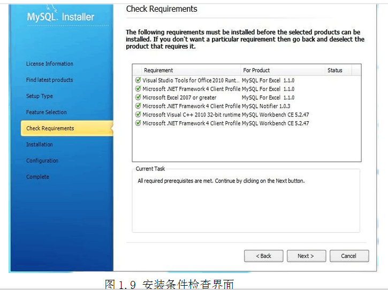Sort by the Requirement column header
This screenshot has height=290, width=388.
tap(191, 70)
